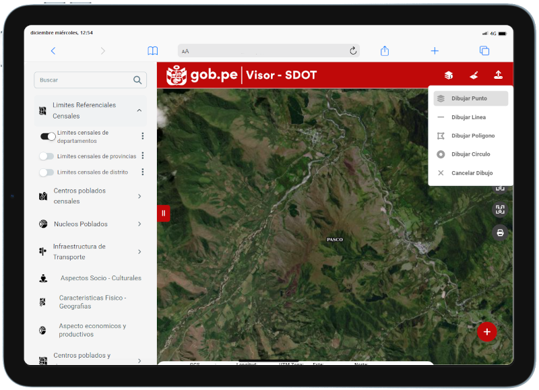This screenshot has width=539, height=390.
Task: Choose Dibujar Circulo option
Action: coord(470,154)
